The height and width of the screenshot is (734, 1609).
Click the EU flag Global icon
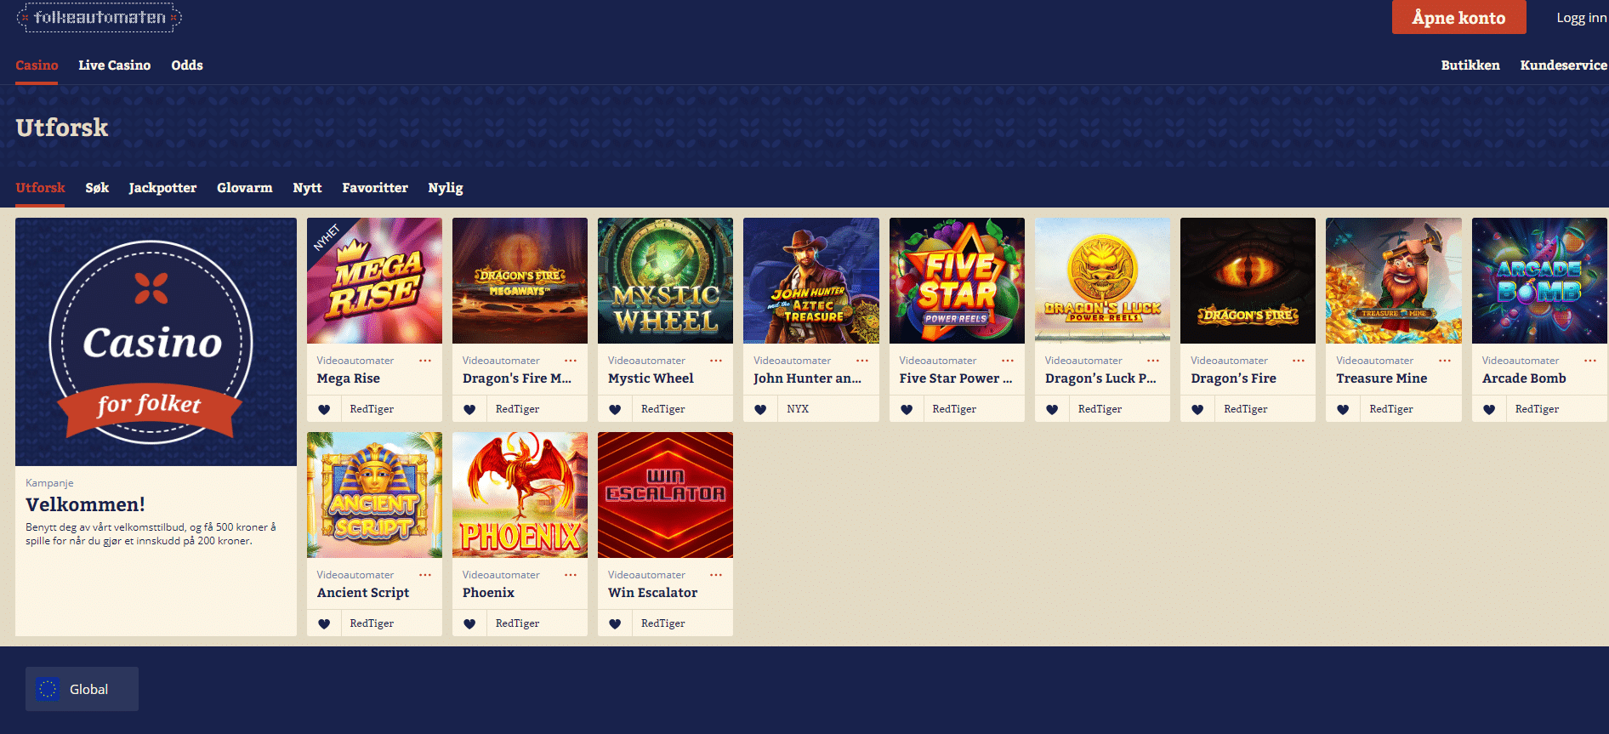(x=48, y=689)
